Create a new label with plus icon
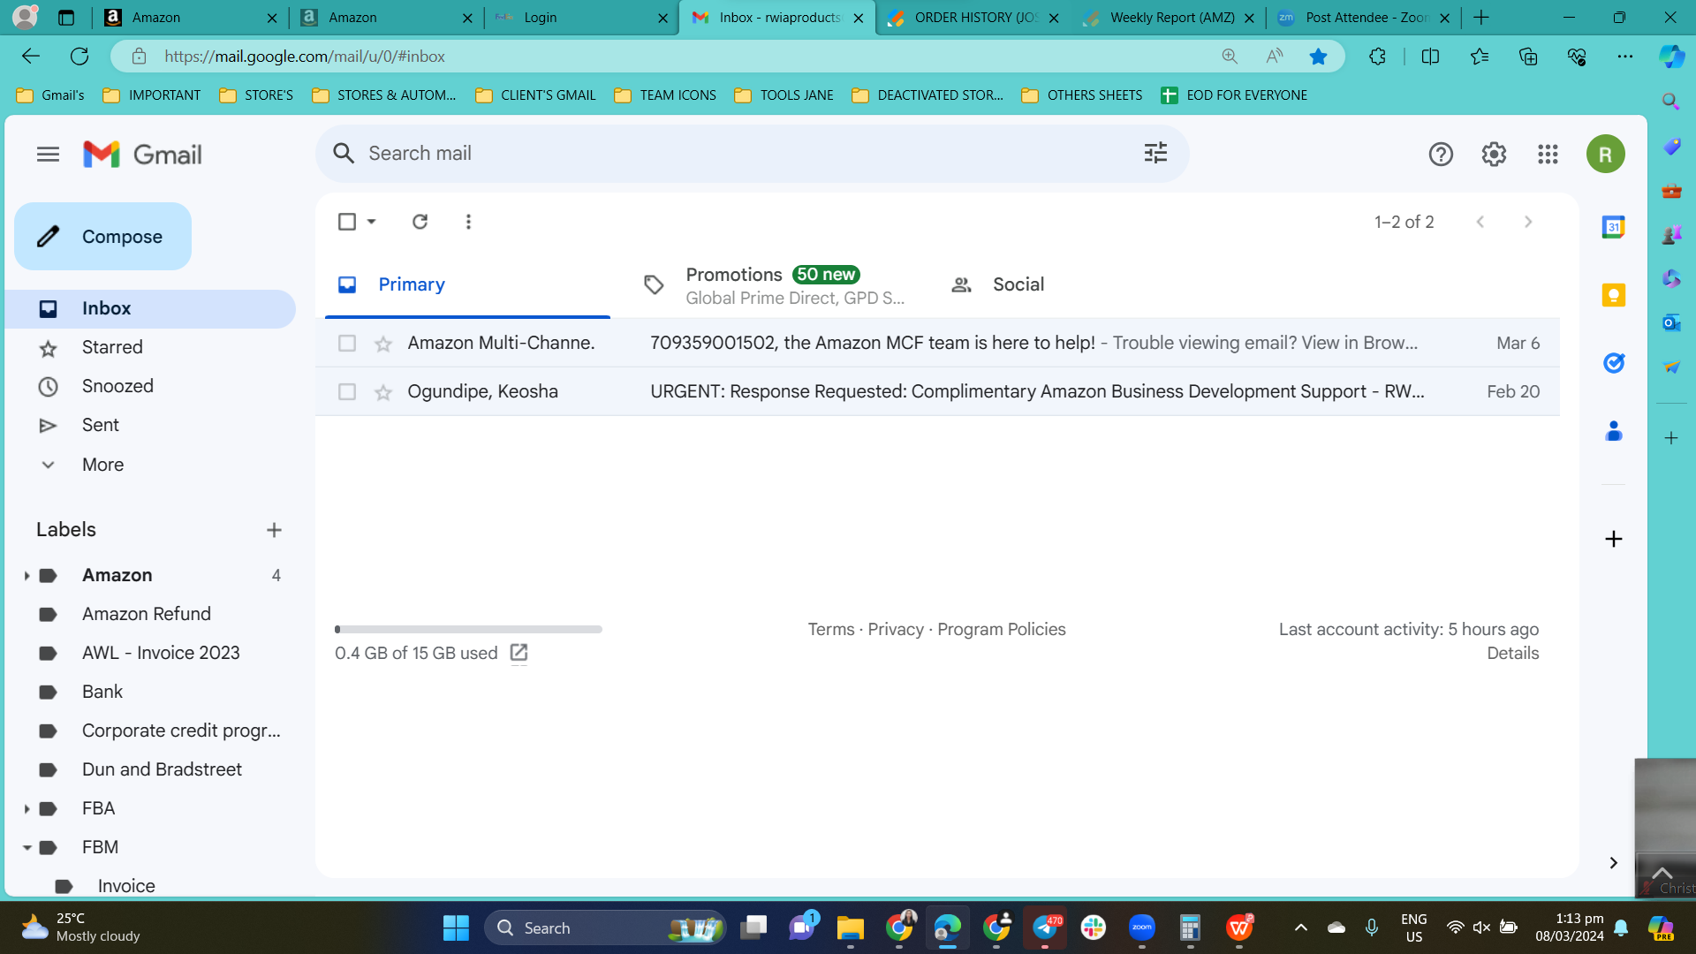The height and width of the screenshot is (954, 1696). 274,530
